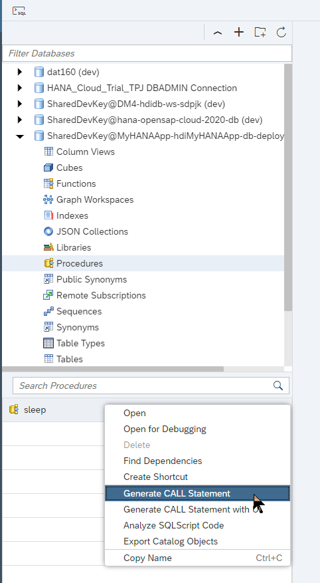Choose Export Catalog Objects
The image size is (320, 583).
(197, 541)
